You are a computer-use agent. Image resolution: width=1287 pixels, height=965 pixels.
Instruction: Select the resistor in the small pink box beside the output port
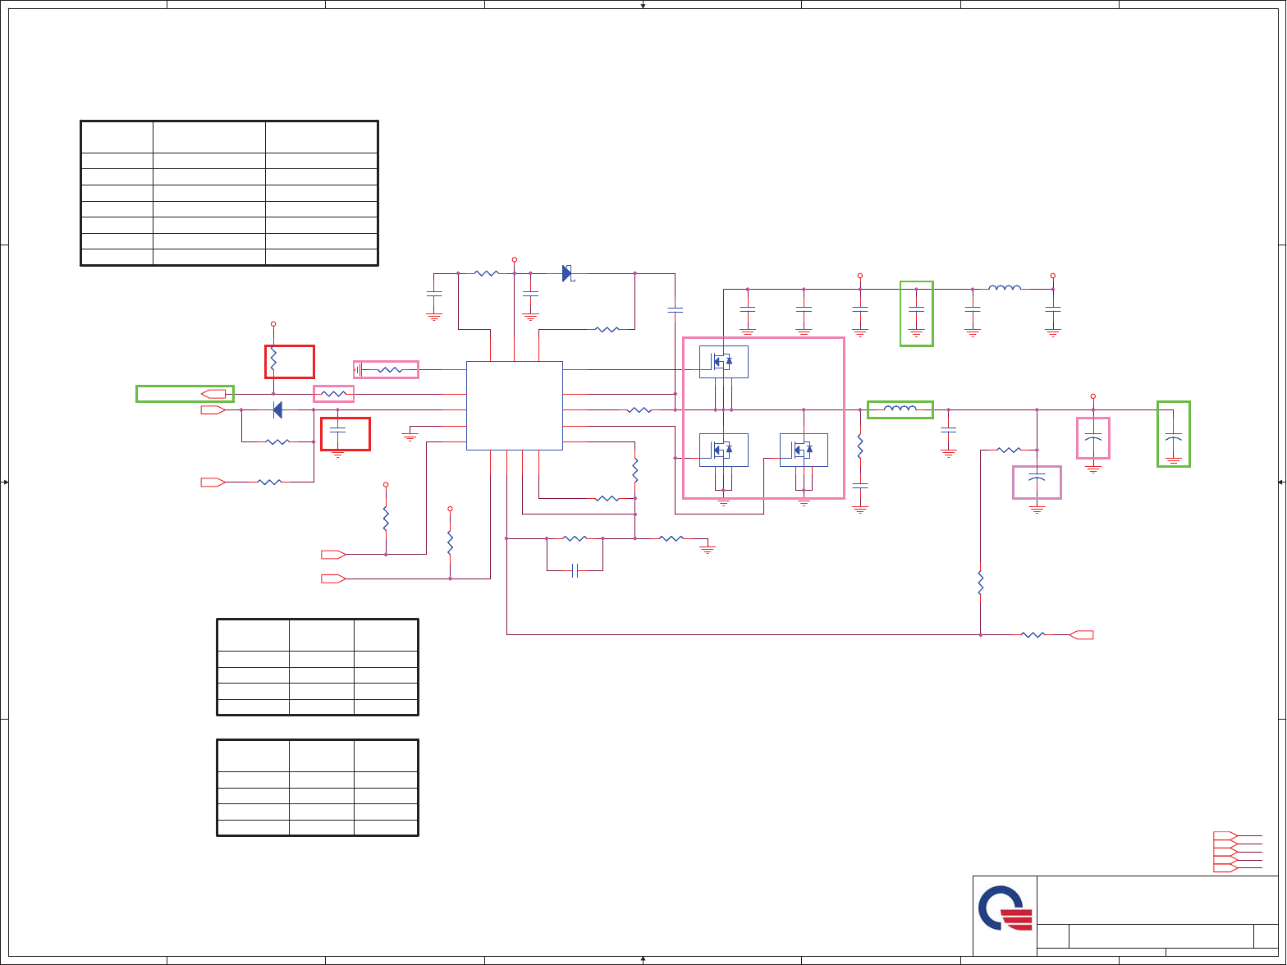333,394
